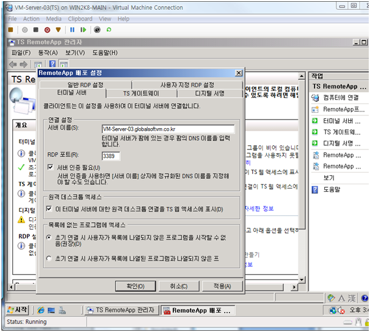This screenshot has width=370, height=332.
Task: Click the vertical scrollbar down arrow
Action: click(x=302, y=280)
